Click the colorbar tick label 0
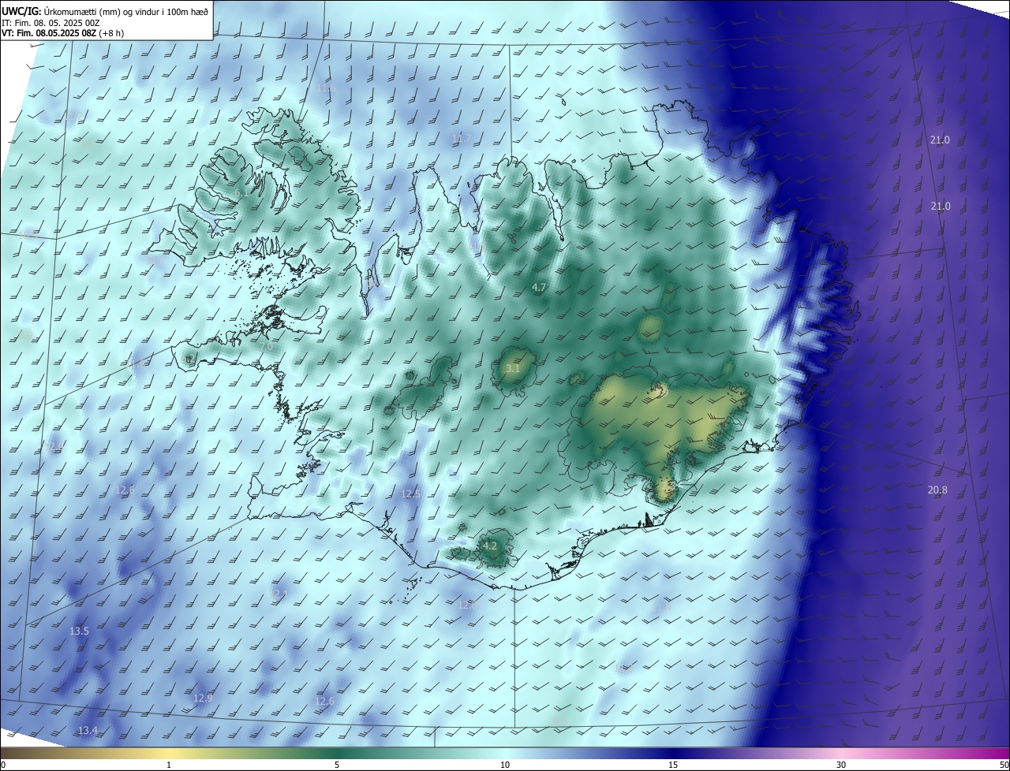Image resolution: width=1010 pixels, height=771 pixels. click(x=3, y=765)
